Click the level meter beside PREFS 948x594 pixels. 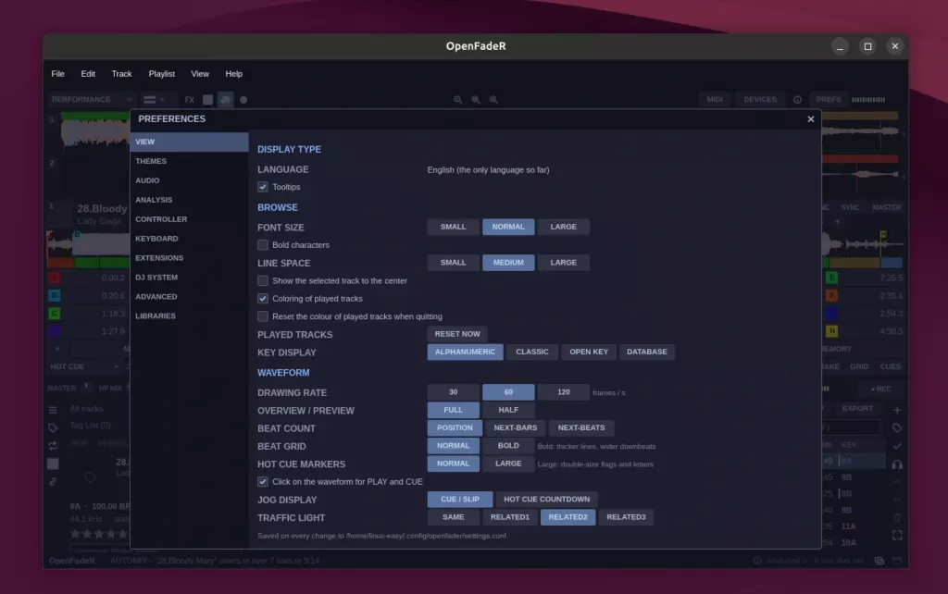tap(868, 100)
